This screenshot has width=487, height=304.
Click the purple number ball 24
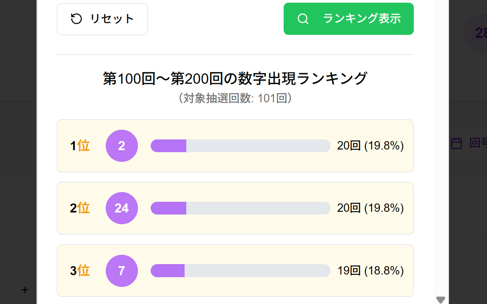[x=121, y=208]
